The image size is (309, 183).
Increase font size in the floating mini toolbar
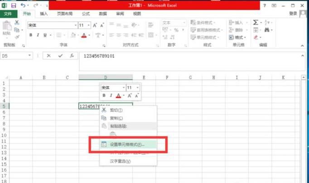[129, 96]
